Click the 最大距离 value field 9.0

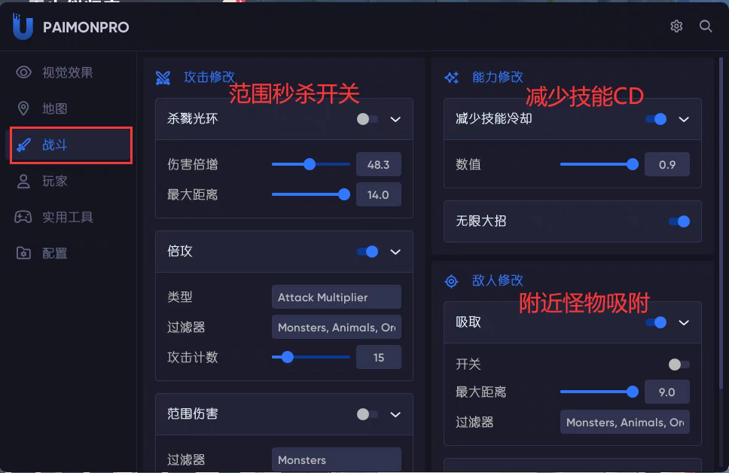[x=667, y=392]
